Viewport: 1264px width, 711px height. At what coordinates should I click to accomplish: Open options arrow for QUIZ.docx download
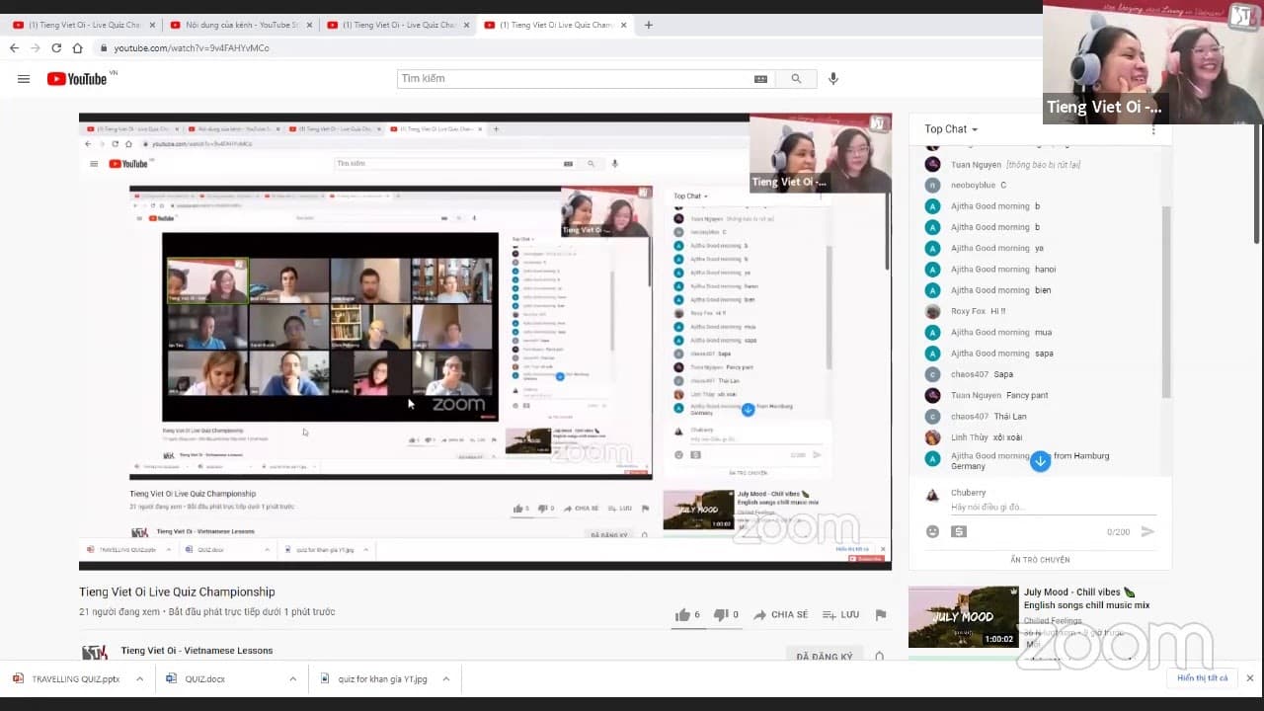coord(292,679)
